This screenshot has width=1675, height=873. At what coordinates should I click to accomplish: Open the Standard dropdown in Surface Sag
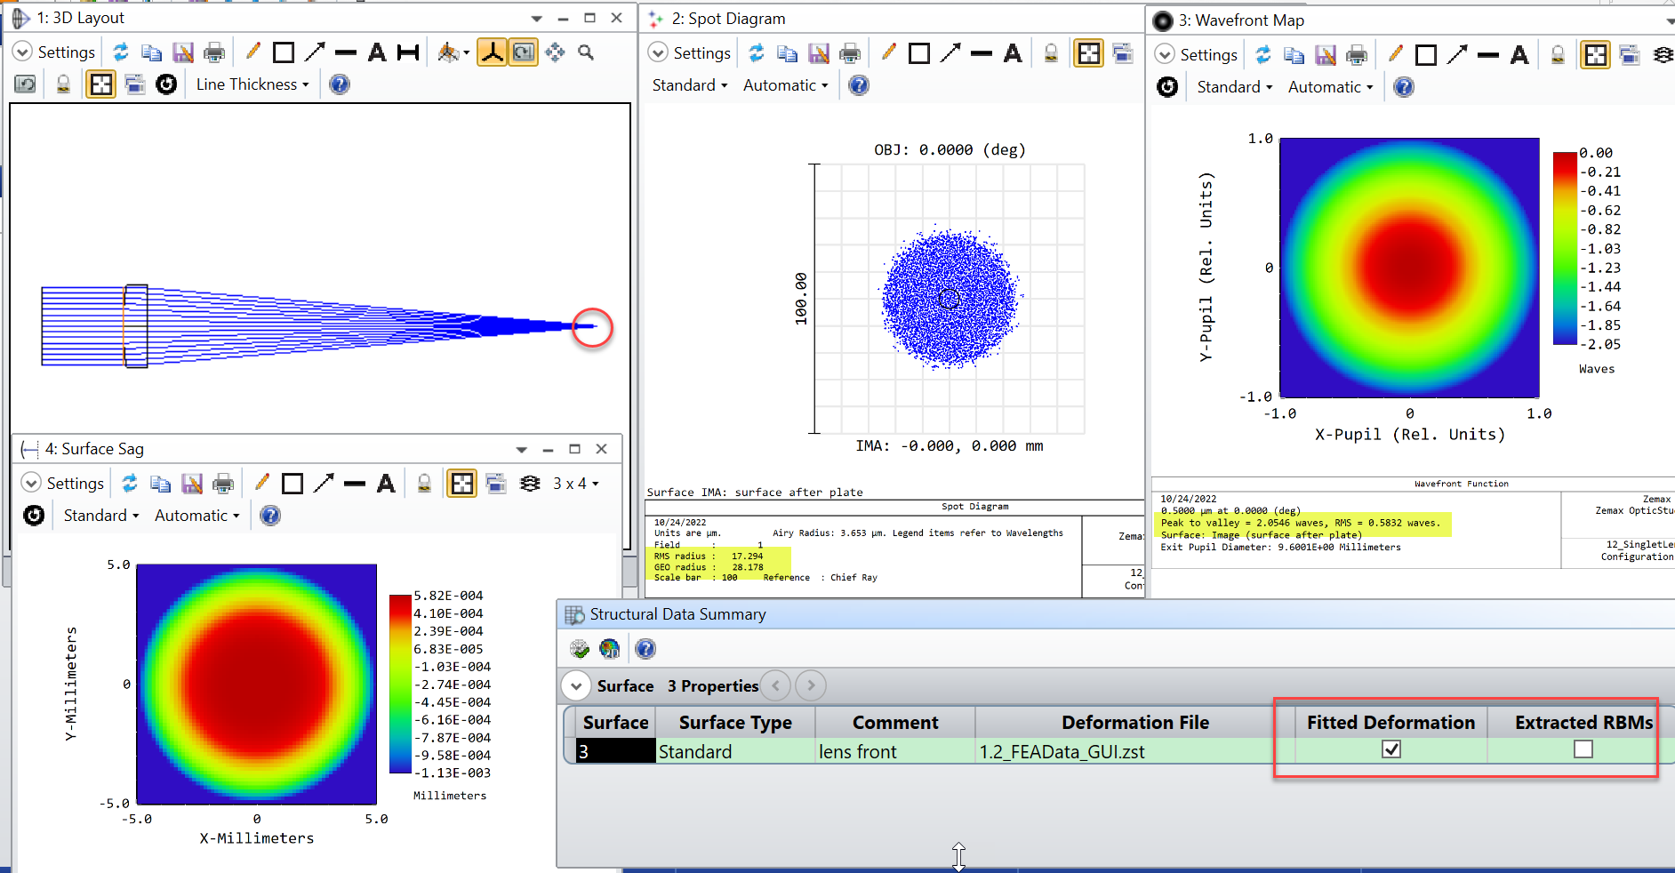[101, 516]
